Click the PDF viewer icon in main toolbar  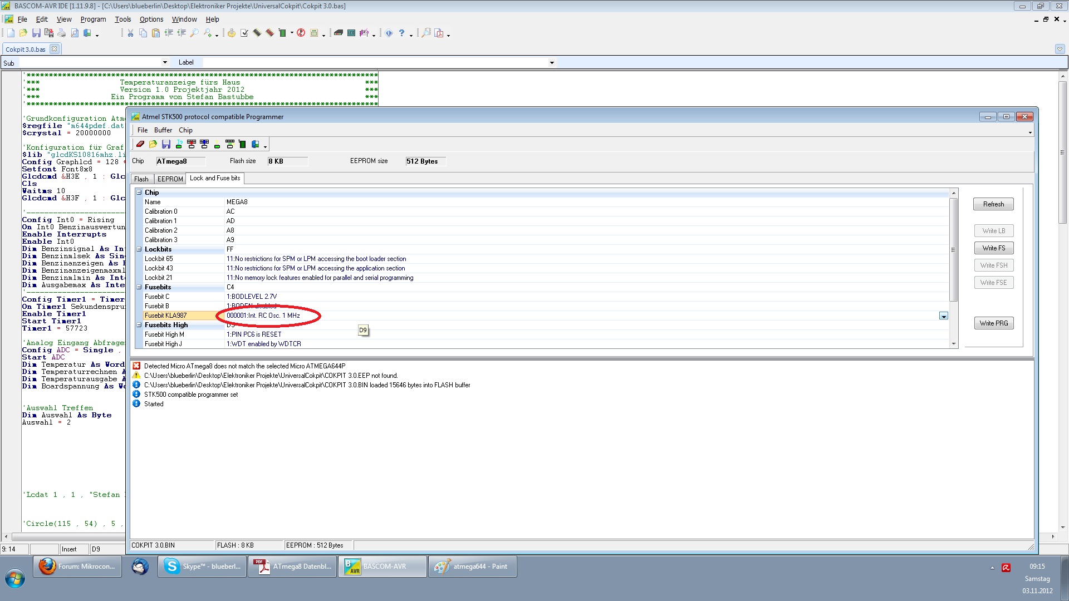coord(439,33)
